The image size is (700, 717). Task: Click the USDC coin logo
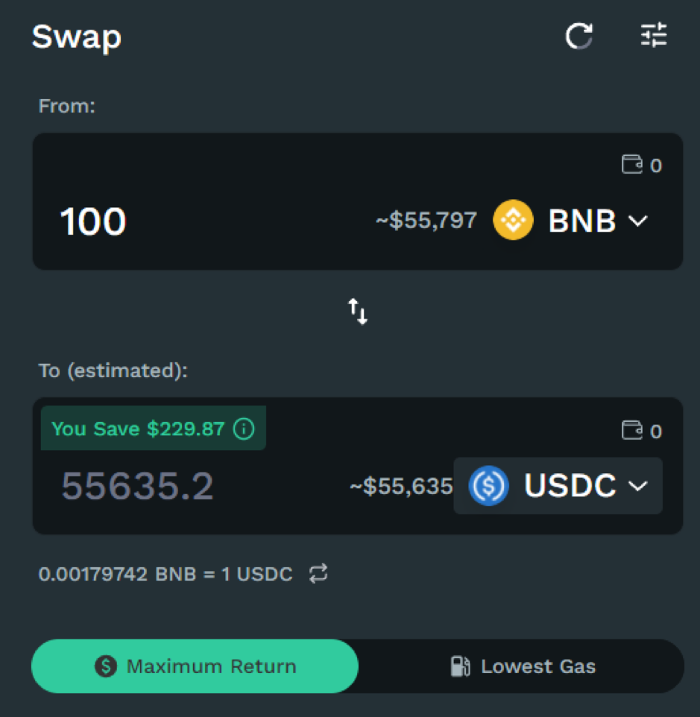click(488, 486)
